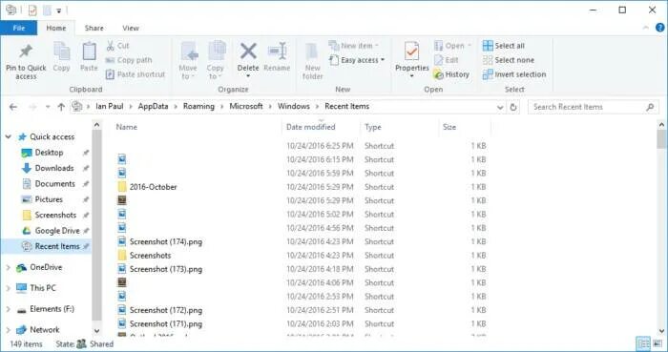Expand the Elements (F:) drive node

(8, 309)
